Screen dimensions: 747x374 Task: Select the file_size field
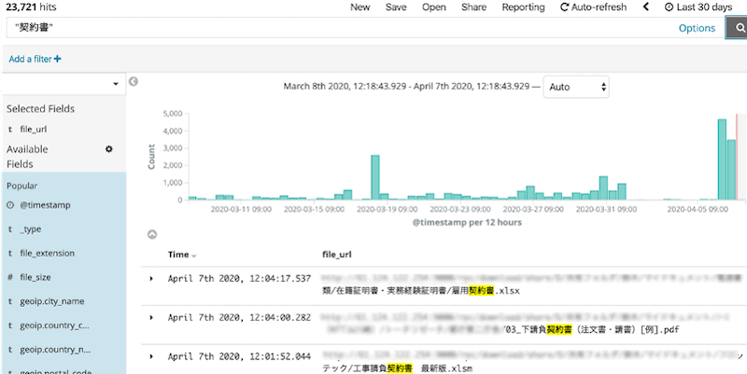point(35,277)
